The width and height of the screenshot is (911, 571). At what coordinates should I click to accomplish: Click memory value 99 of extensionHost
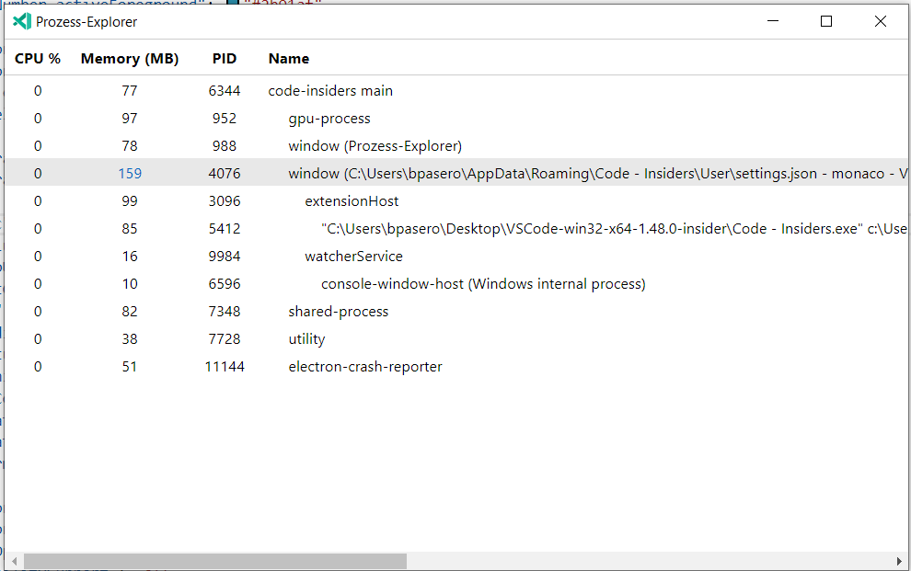[130, 200]
